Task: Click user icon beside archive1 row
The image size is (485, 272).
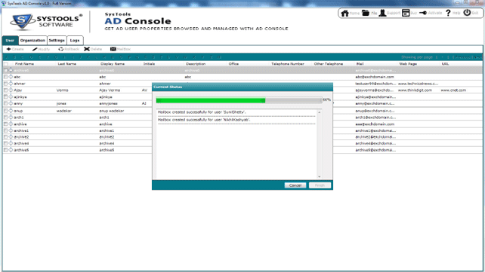Action: [x=11, y=130]
